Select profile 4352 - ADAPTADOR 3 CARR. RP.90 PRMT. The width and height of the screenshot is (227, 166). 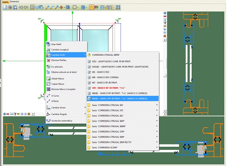pyautogui.click(x=123, y=62)
